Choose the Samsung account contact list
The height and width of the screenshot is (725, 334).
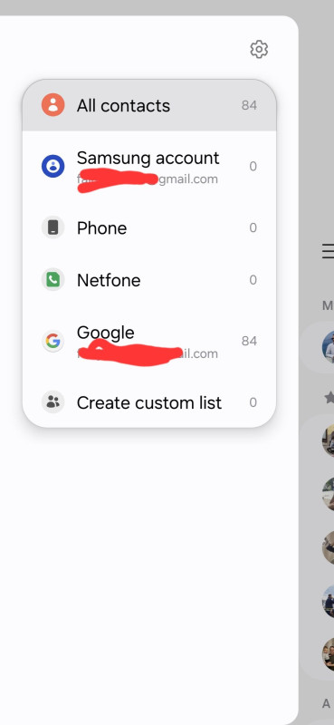(x=149, y=167)
